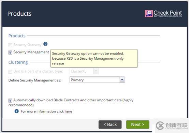Click the Check Point Software Technologies logo text
189x133 pixels.
168,14
